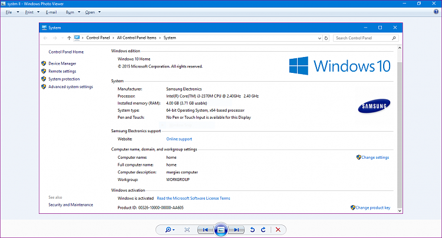The width and height of the screenshot is (442, 238).
Task: Click the shield icon next to Change settings
Action: [x=358, y=157]
